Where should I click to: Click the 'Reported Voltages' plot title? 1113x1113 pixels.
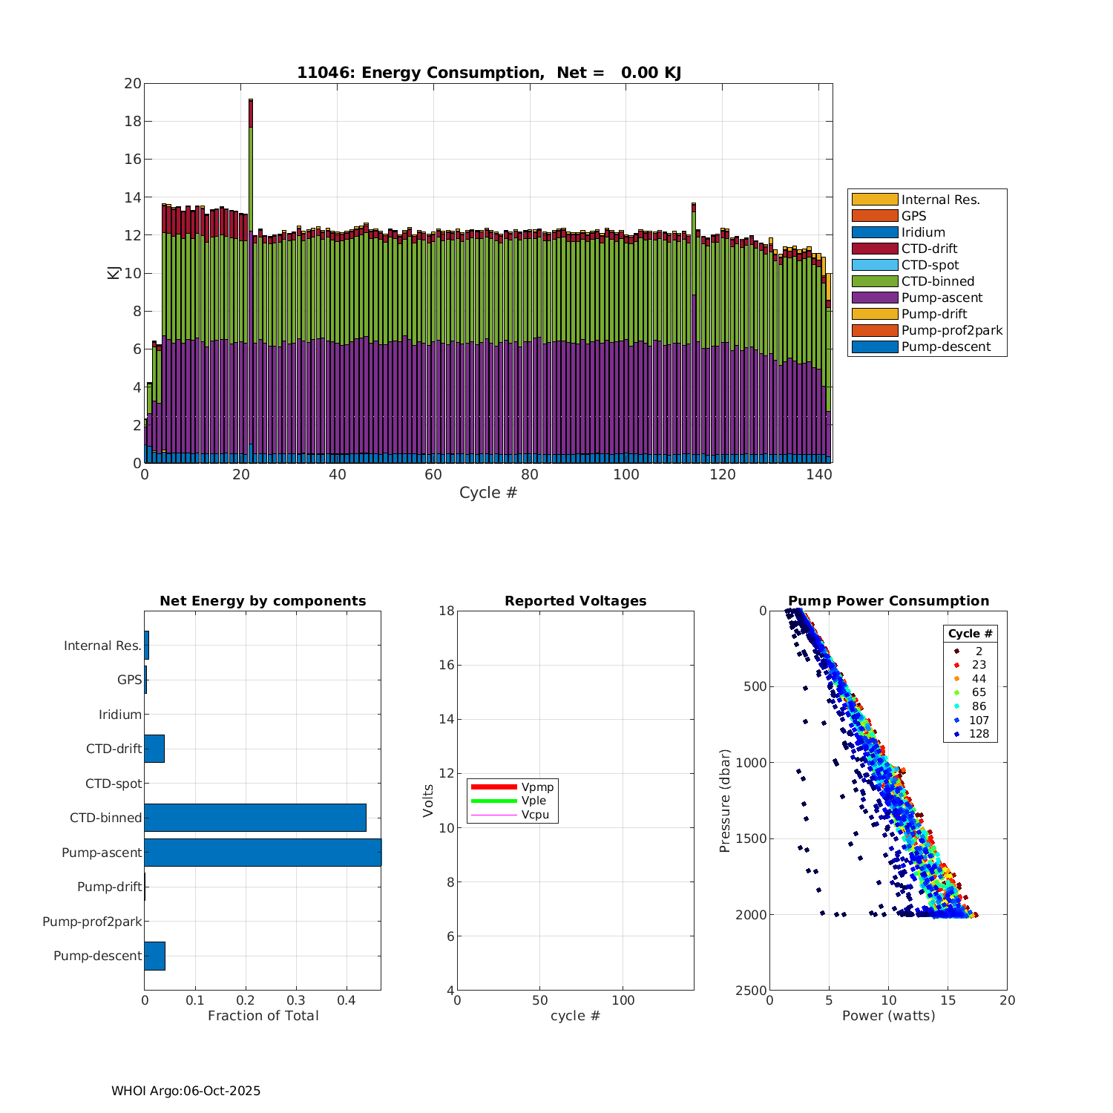point(575,601)
